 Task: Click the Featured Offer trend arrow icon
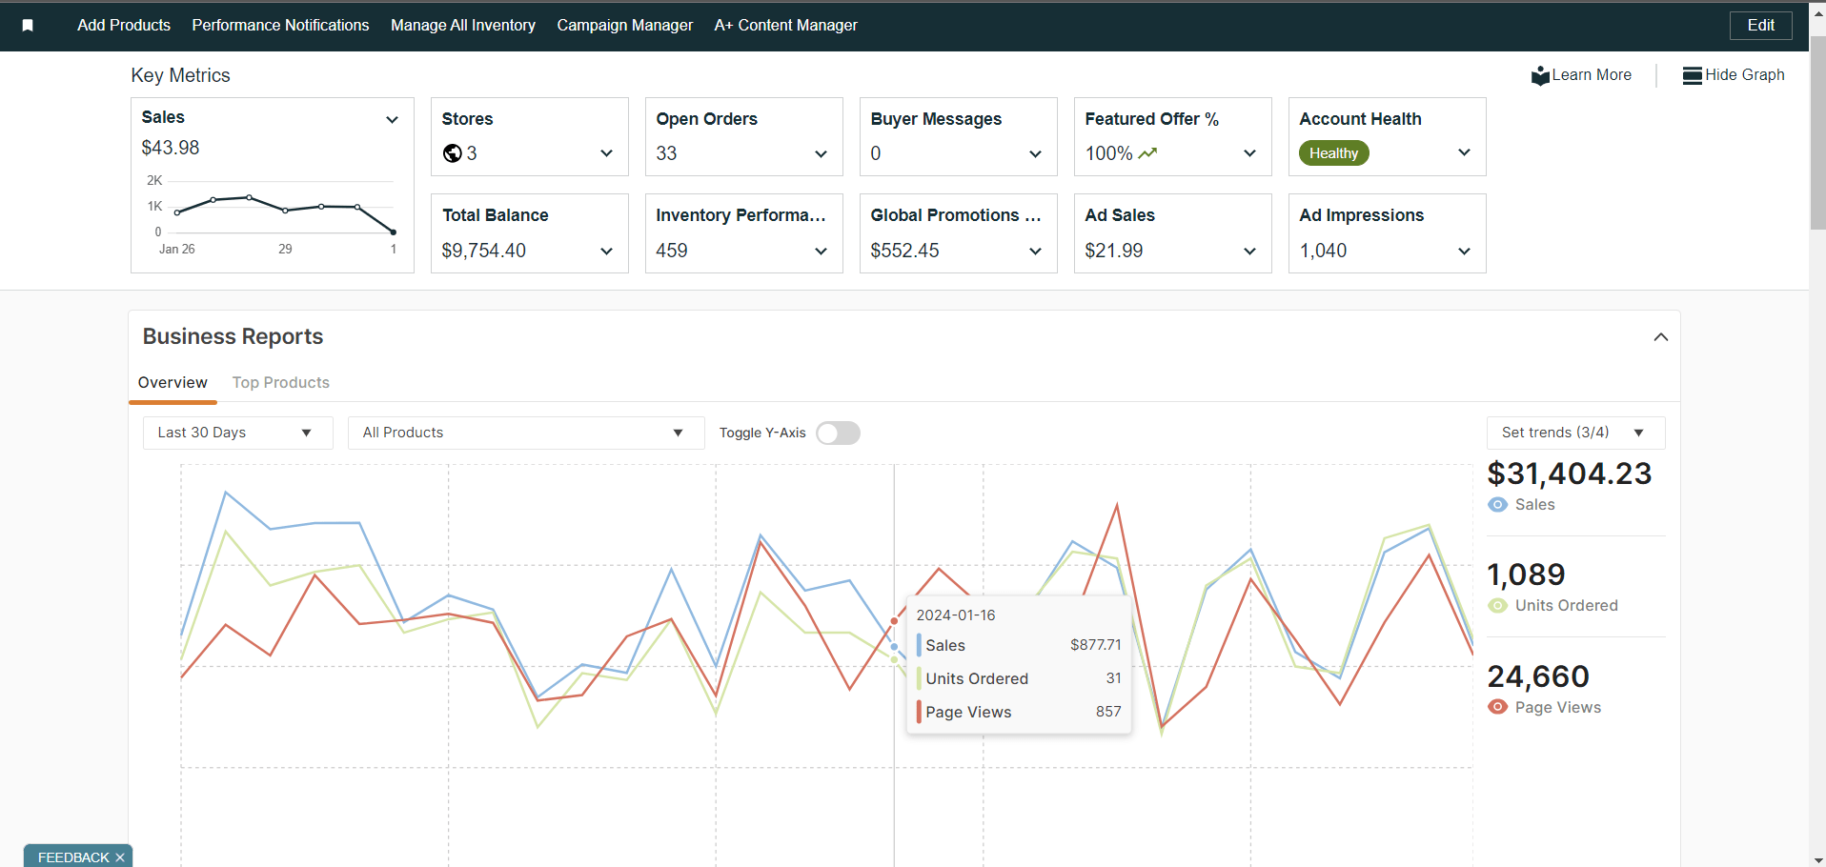(1147, 153)
